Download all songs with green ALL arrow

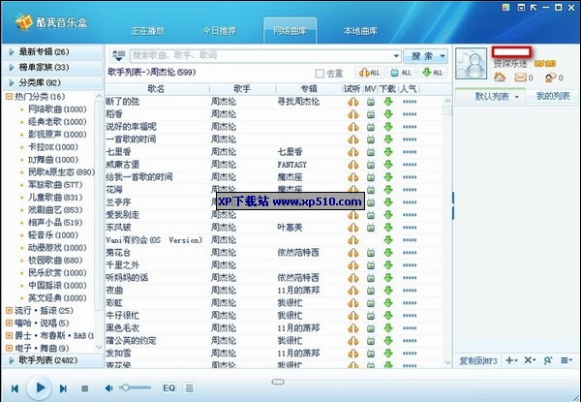point(433,73)
